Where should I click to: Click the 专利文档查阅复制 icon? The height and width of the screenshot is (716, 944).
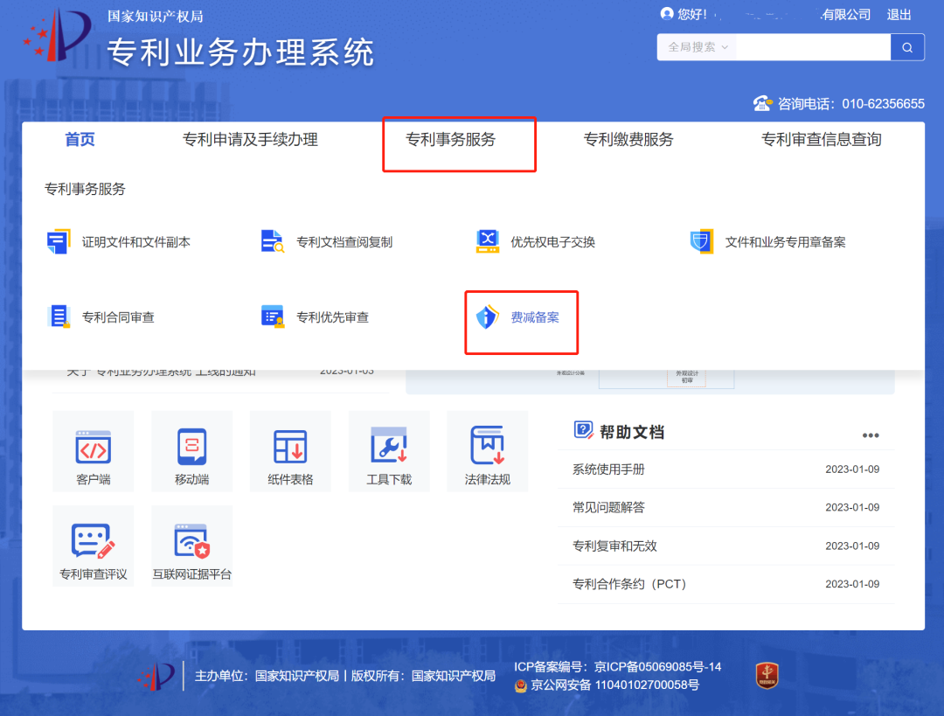click(x=272, y=241)
